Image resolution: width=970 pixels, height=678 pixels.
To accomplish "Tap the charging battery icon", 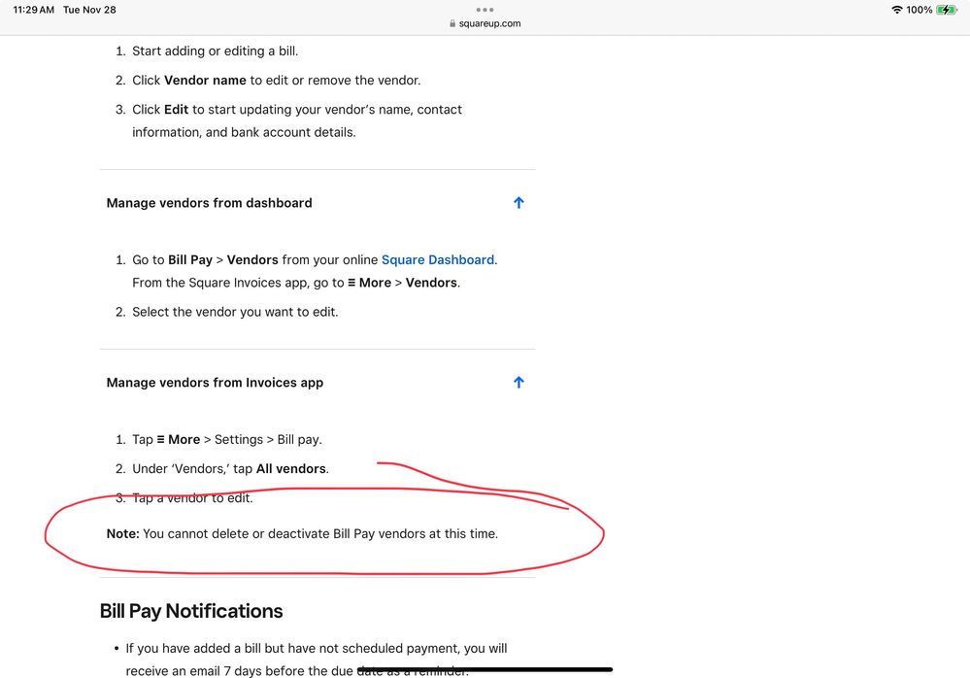I will pyautogui.click(x=947, y=10).
